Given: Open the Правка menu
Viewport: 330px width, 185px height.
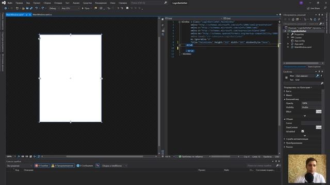Looking at the screenshot, I should click(19, 3).
